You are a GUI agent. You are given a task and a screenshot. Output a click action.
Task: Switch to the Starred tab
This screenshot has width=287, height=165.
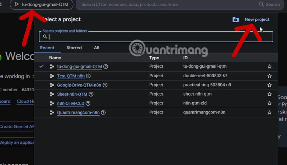click(74, 48)
